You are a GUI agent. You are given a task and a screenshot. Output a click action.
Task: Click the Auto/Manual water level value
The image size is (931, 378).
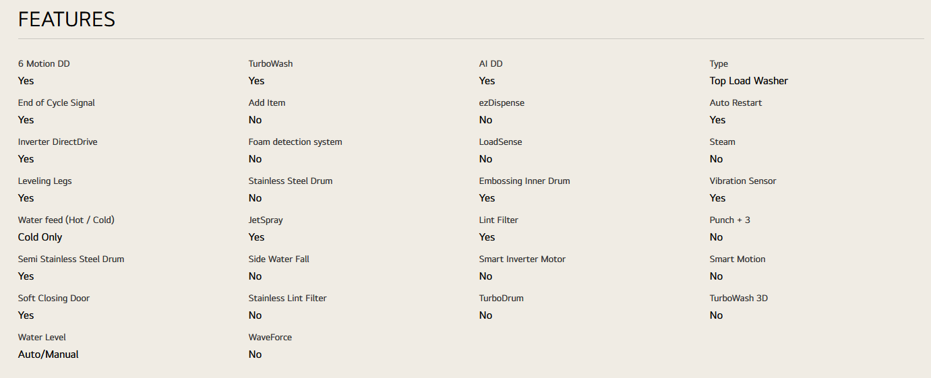48,354
